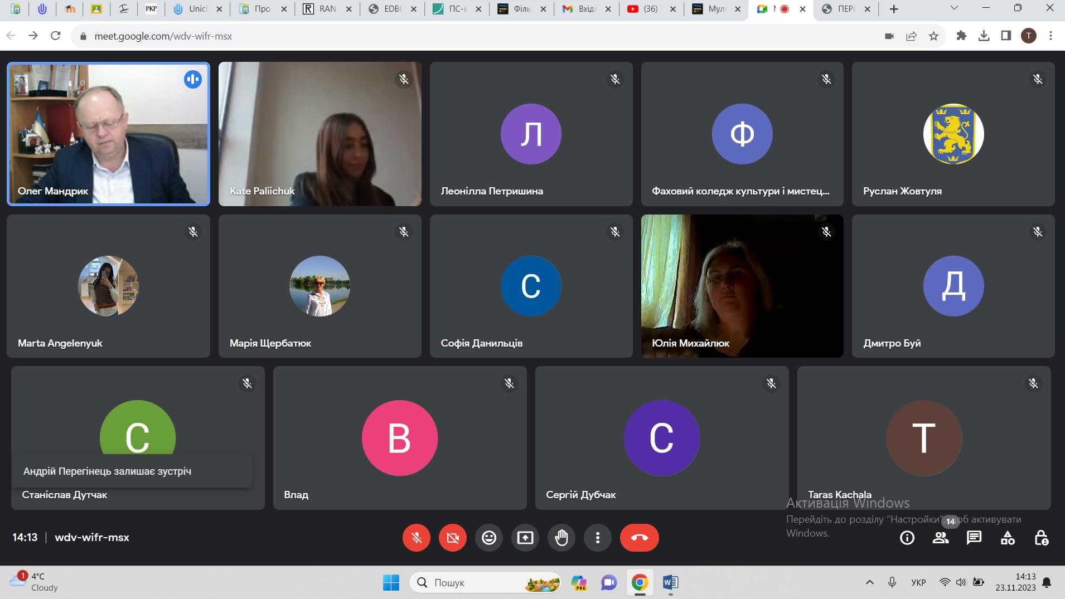Raise your hand in the meeting

tap(561, 538)
